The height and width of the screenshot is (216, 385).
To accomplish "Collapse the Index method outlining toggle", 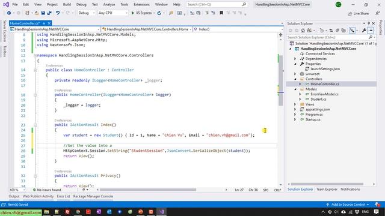I will point(35,125).
